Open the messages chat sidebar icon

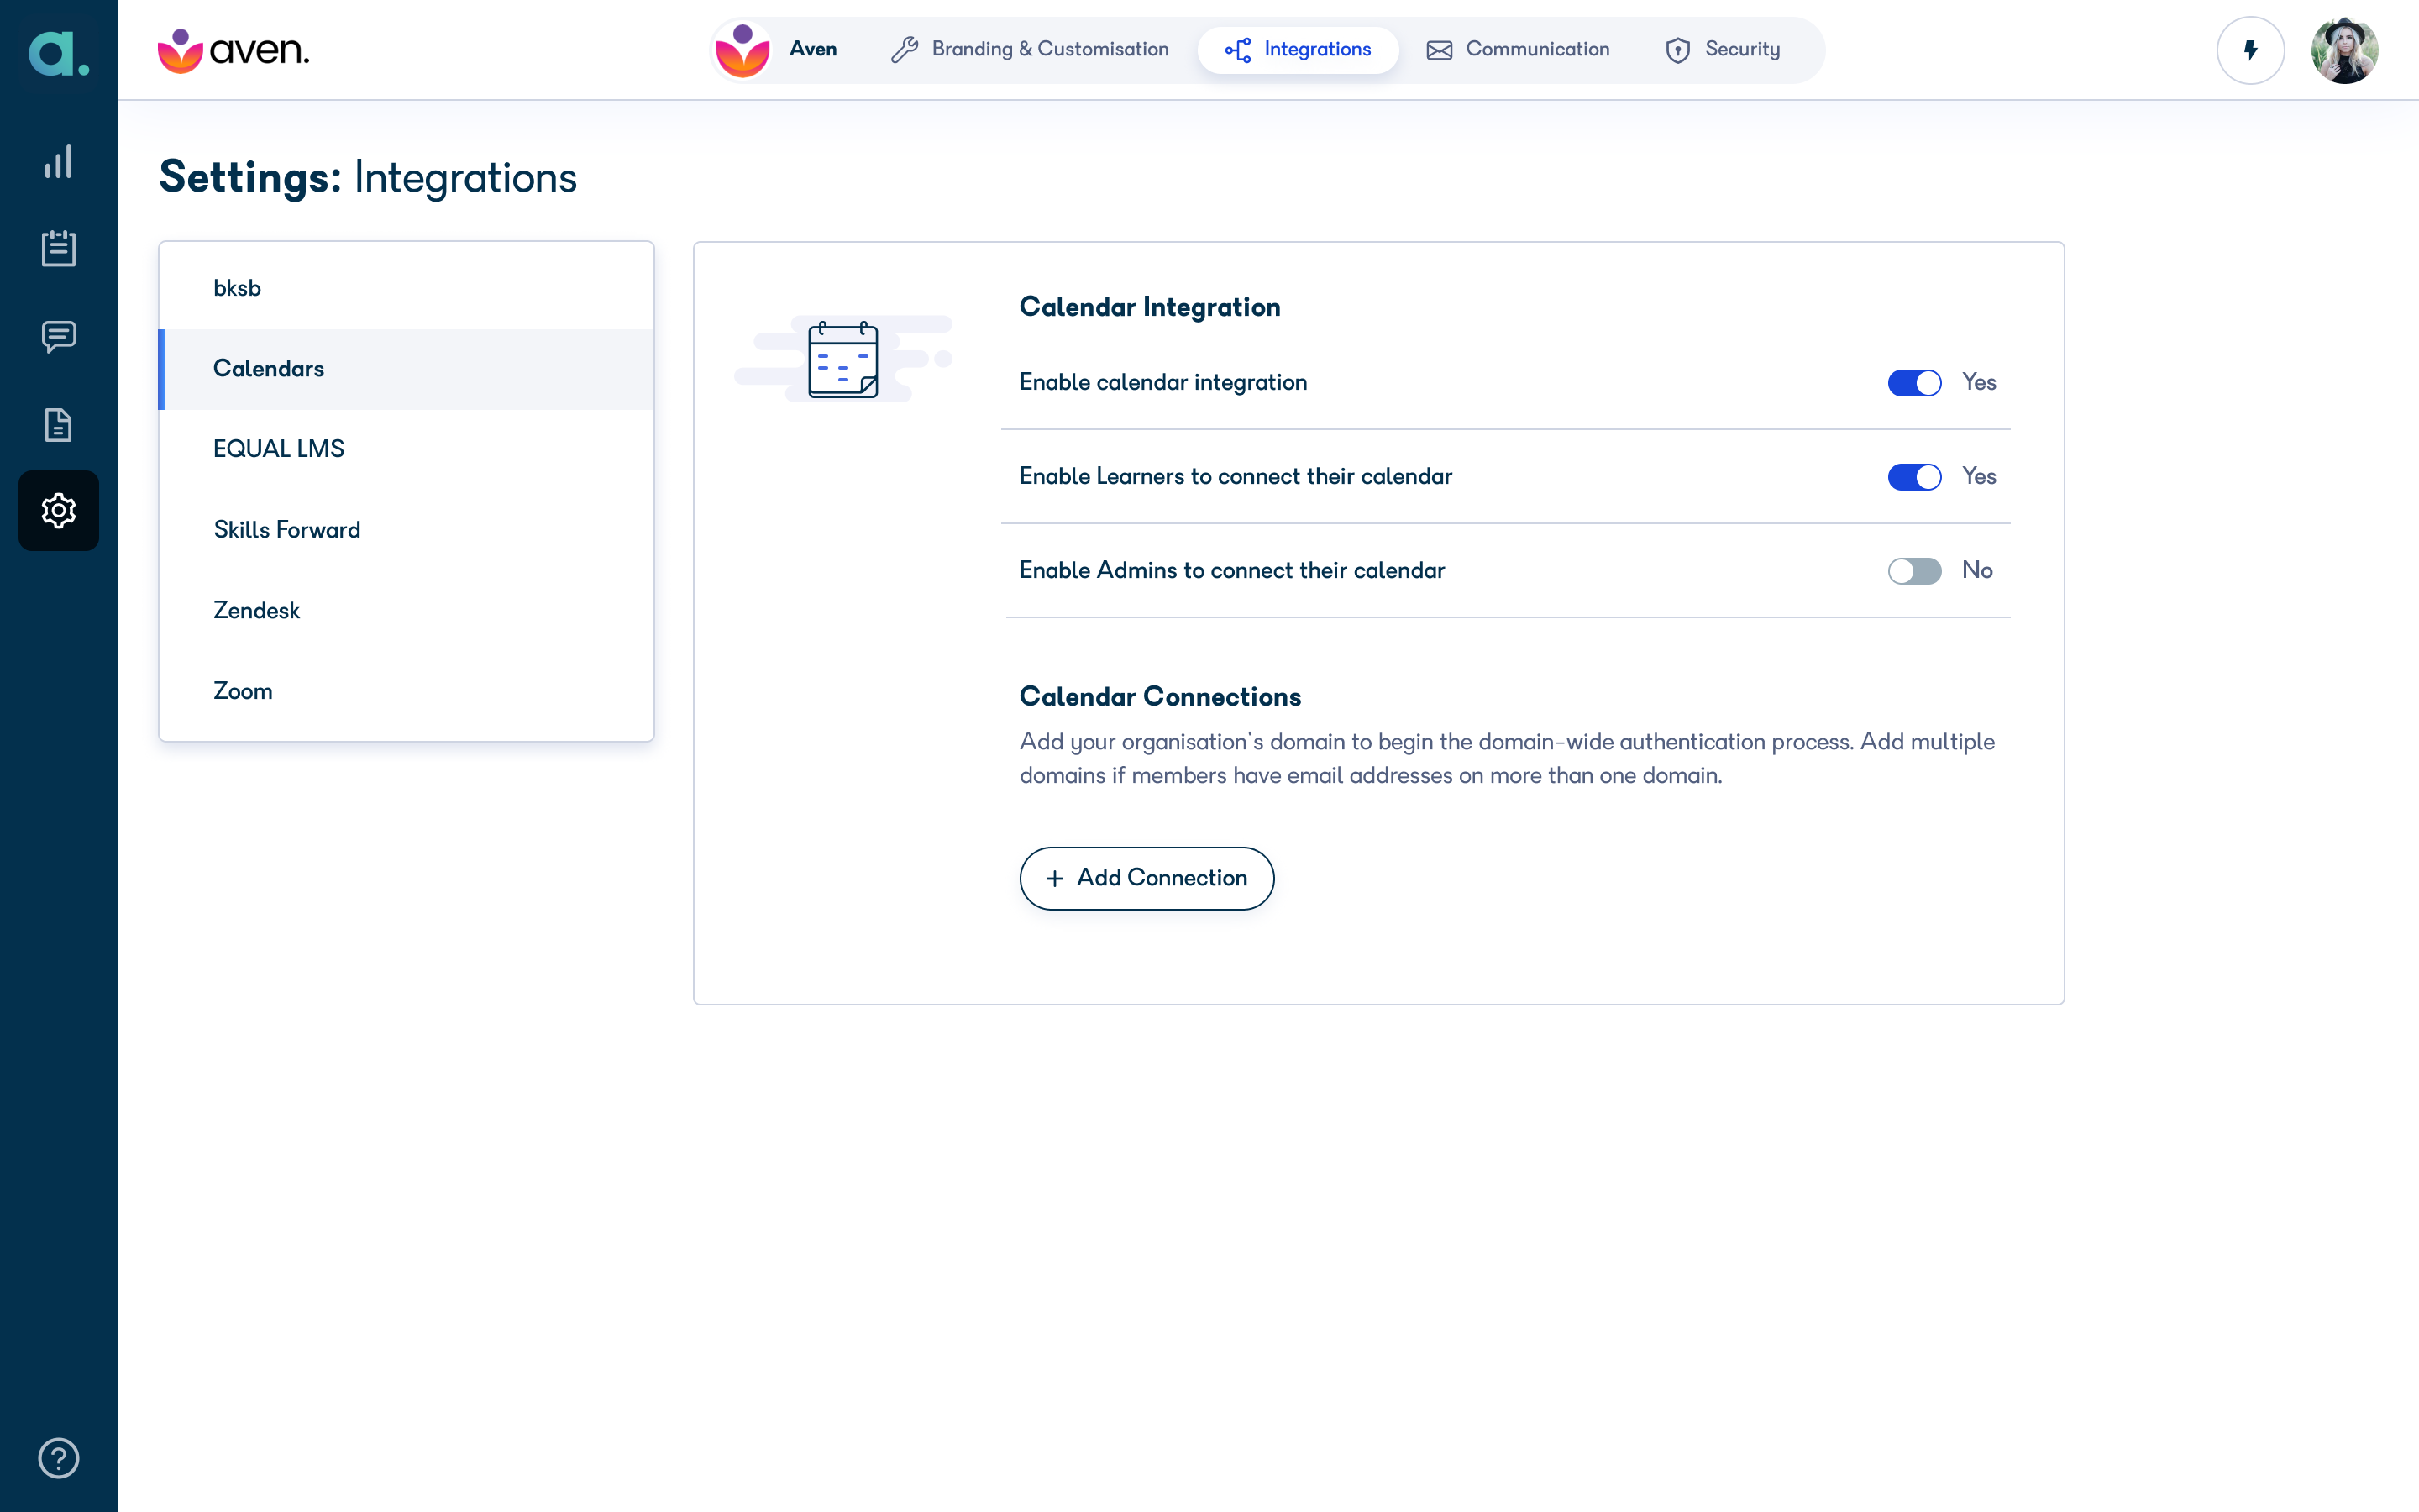click(58, 337)
